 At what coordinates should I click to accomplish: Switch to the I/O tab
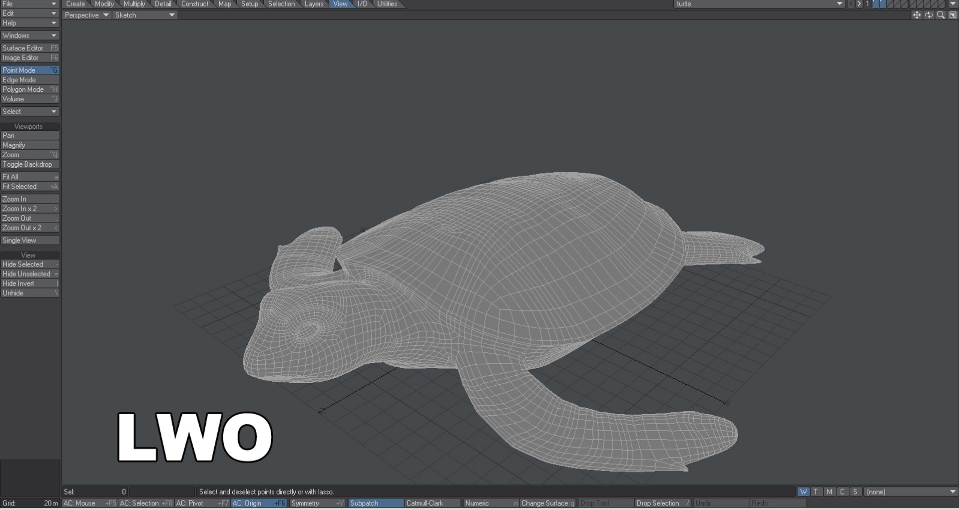click(x=362, y=4)
